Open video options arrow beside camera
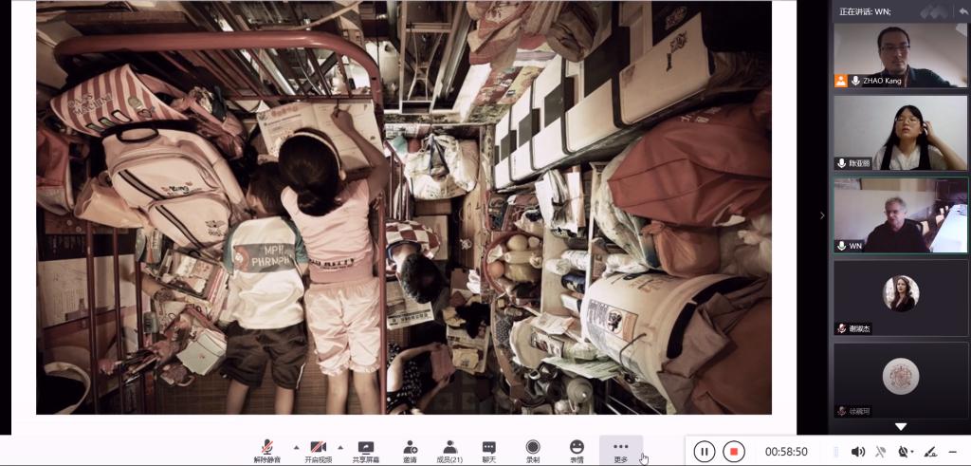This screenshot has width=971, height=466. (340, 446)
